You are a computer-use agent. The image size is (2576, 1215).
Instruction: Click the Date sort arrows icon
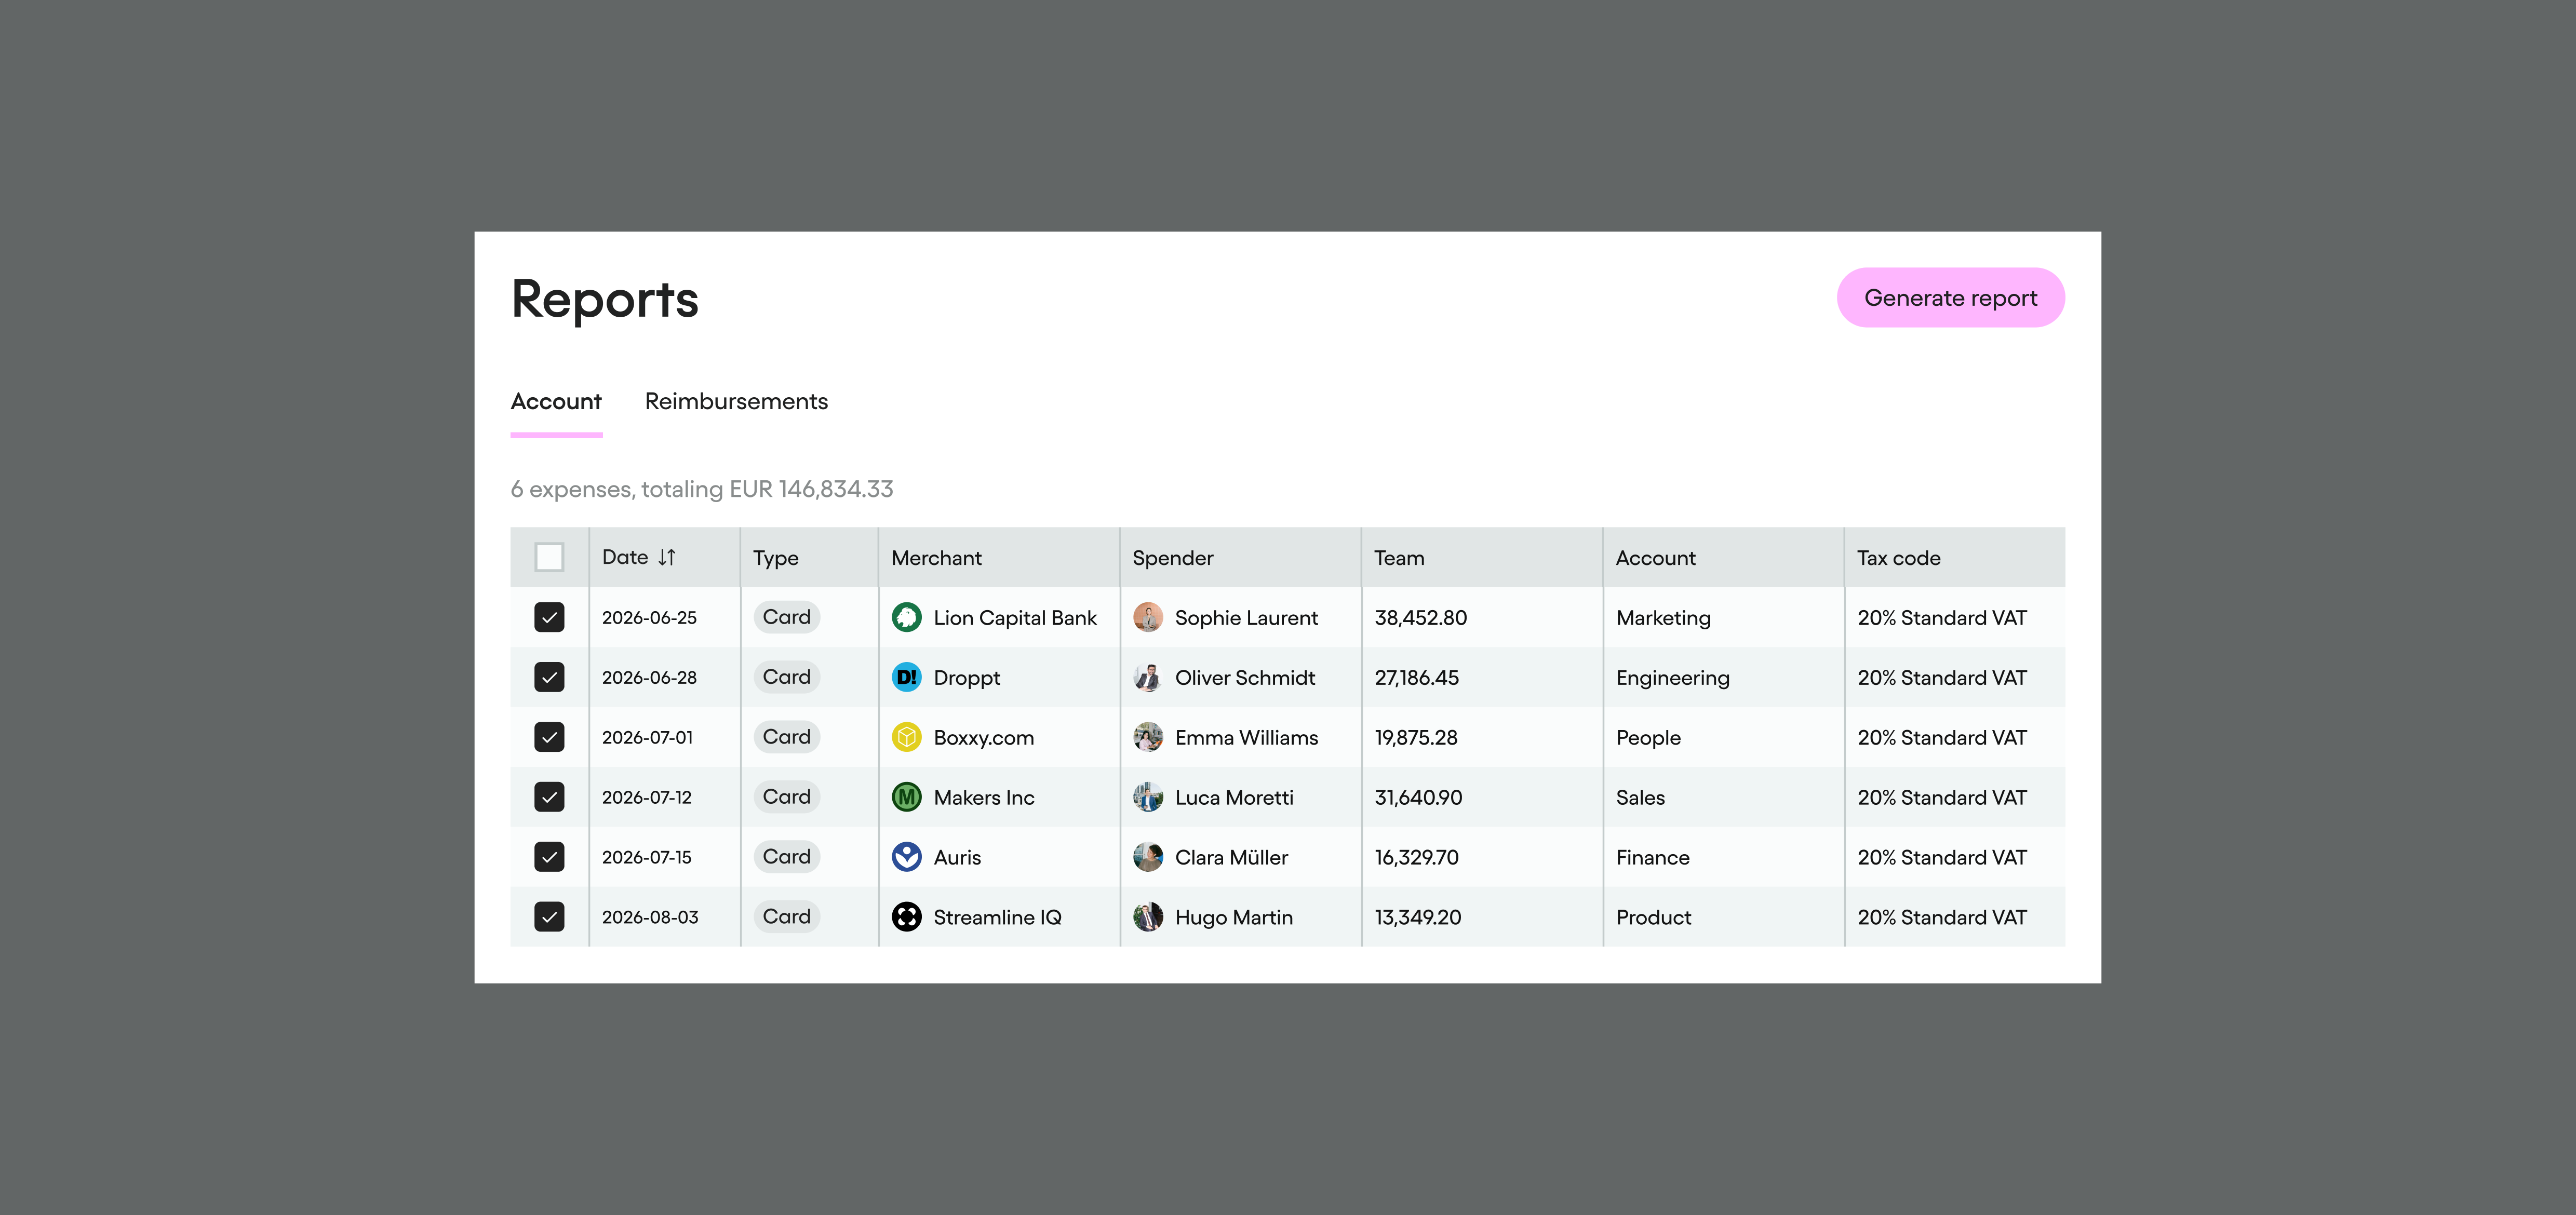pyautogui.click(x=667, y=557)
